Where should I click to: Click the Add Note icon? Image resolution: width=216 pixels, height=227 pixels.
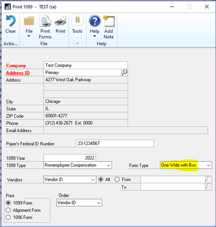(108, 21)
